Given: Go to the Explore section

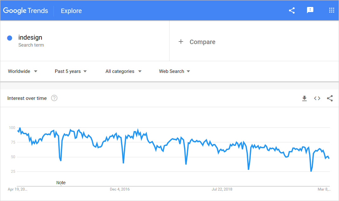Looking at the screenshot, I should coord(71,11).
